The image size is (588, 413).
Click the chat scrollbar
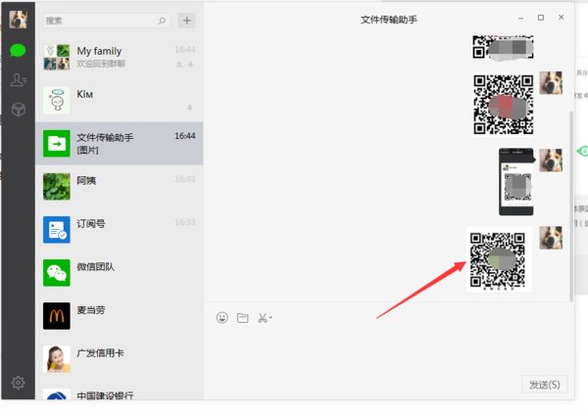pyautogui.click(x=571, y=206)
